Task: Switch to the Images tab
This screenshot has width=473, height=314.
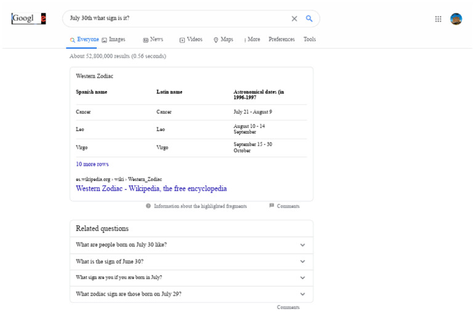Action: point(113,39)
